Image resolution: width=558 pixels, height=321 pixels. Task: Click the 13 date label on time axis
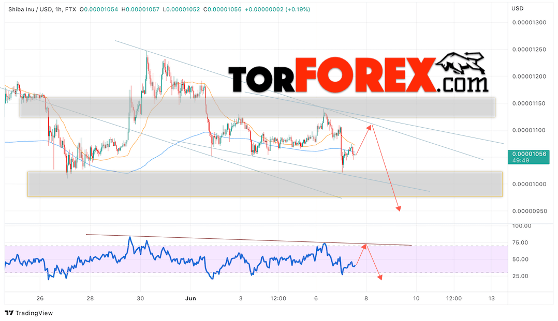pyautogui.click(x=491, y=298)
